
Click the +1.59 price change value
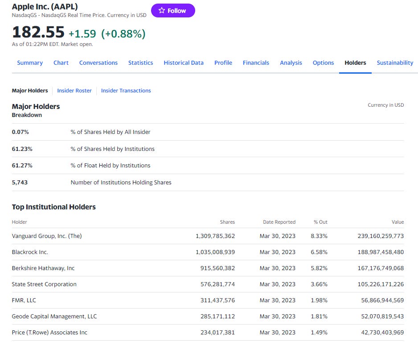[82, 33]
